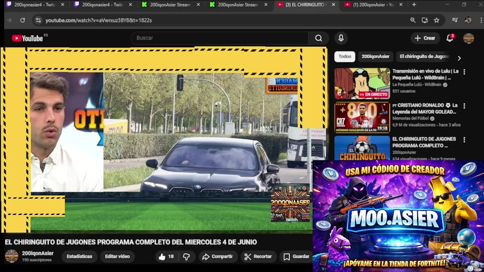
Task: Click the '190 suscriptores' text
Action: click(x=37, y=260)
